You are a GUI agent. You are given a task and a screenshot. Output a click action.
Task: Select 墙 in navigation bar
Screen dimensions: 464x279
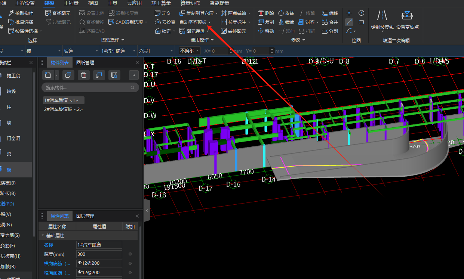[x=9, y=123]
